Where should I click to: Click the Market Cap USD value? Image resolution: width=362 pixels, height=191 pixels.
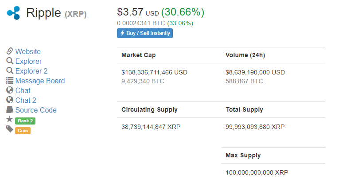tap(155, 72)
